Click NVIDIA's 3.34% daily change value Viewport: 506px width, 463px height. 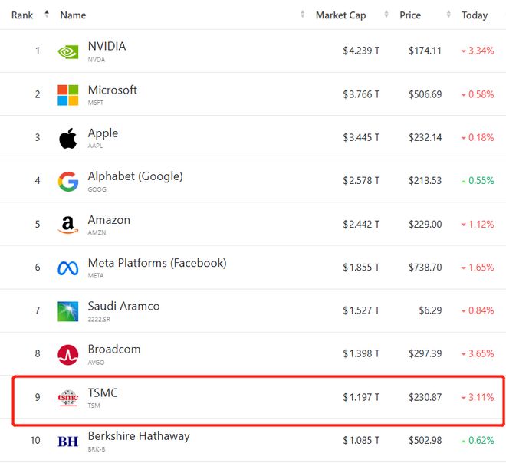(x=480, y=51)
